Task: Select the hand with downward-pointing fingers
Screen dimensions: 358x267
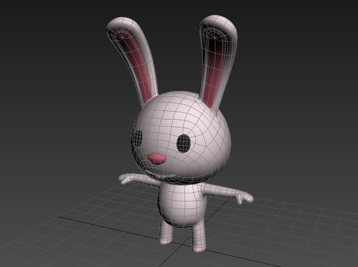Action: (244, 198)
